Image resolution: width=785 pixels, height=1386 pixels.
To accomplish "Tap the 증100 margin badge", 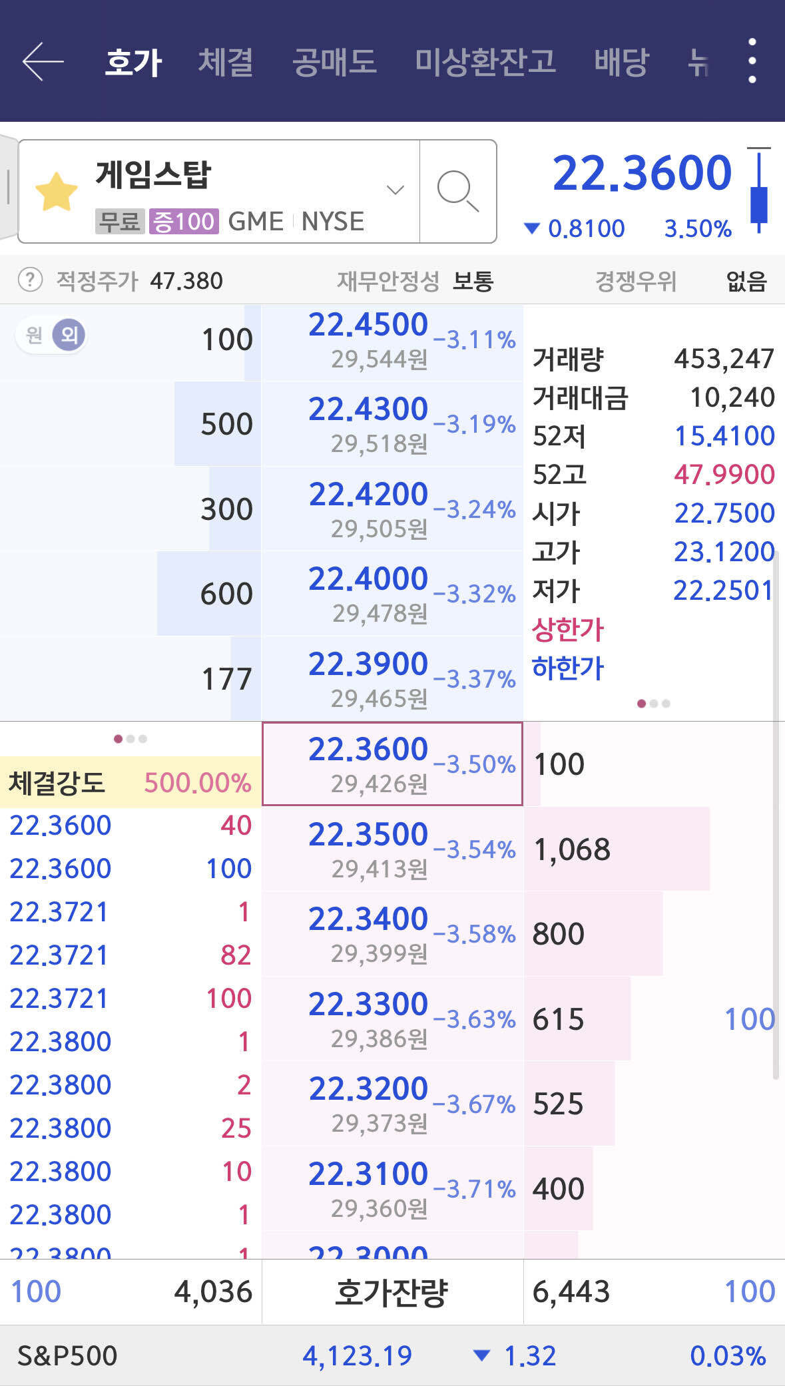I will (184, 221).
